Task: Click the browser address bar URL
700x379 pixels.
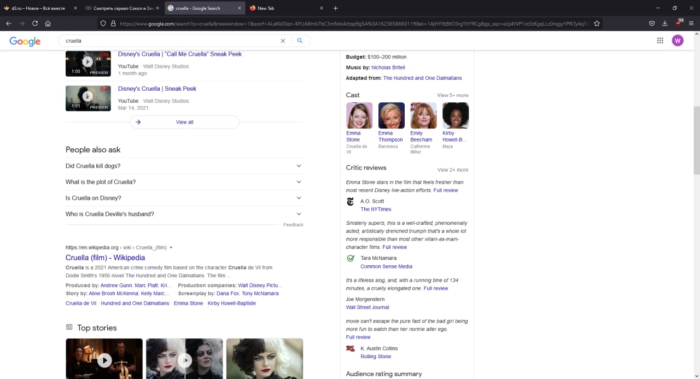Action: pos(354,24)
